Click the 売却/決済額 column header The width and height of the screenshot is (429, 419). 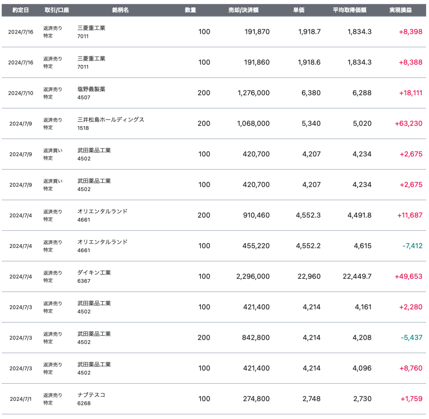click(x=243, y=10)
